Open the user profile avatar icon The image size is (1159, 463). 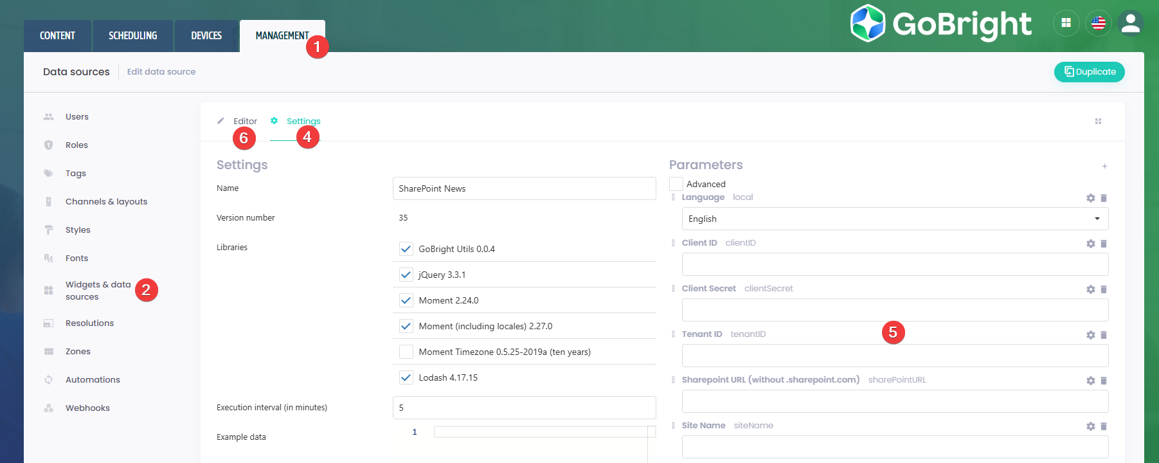tap(1130, 23)
